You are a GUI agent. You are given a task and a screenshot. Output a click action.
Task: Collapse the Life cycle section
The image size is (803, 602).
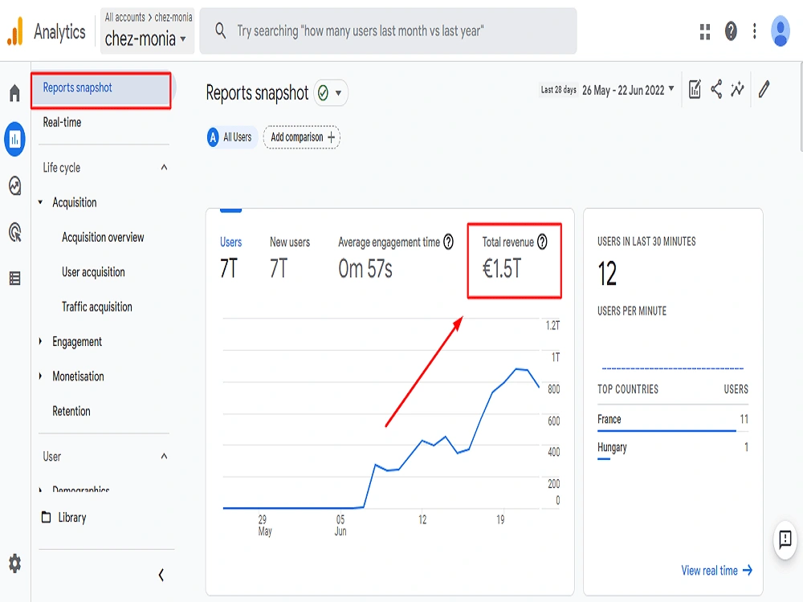(x=164, y=167)
